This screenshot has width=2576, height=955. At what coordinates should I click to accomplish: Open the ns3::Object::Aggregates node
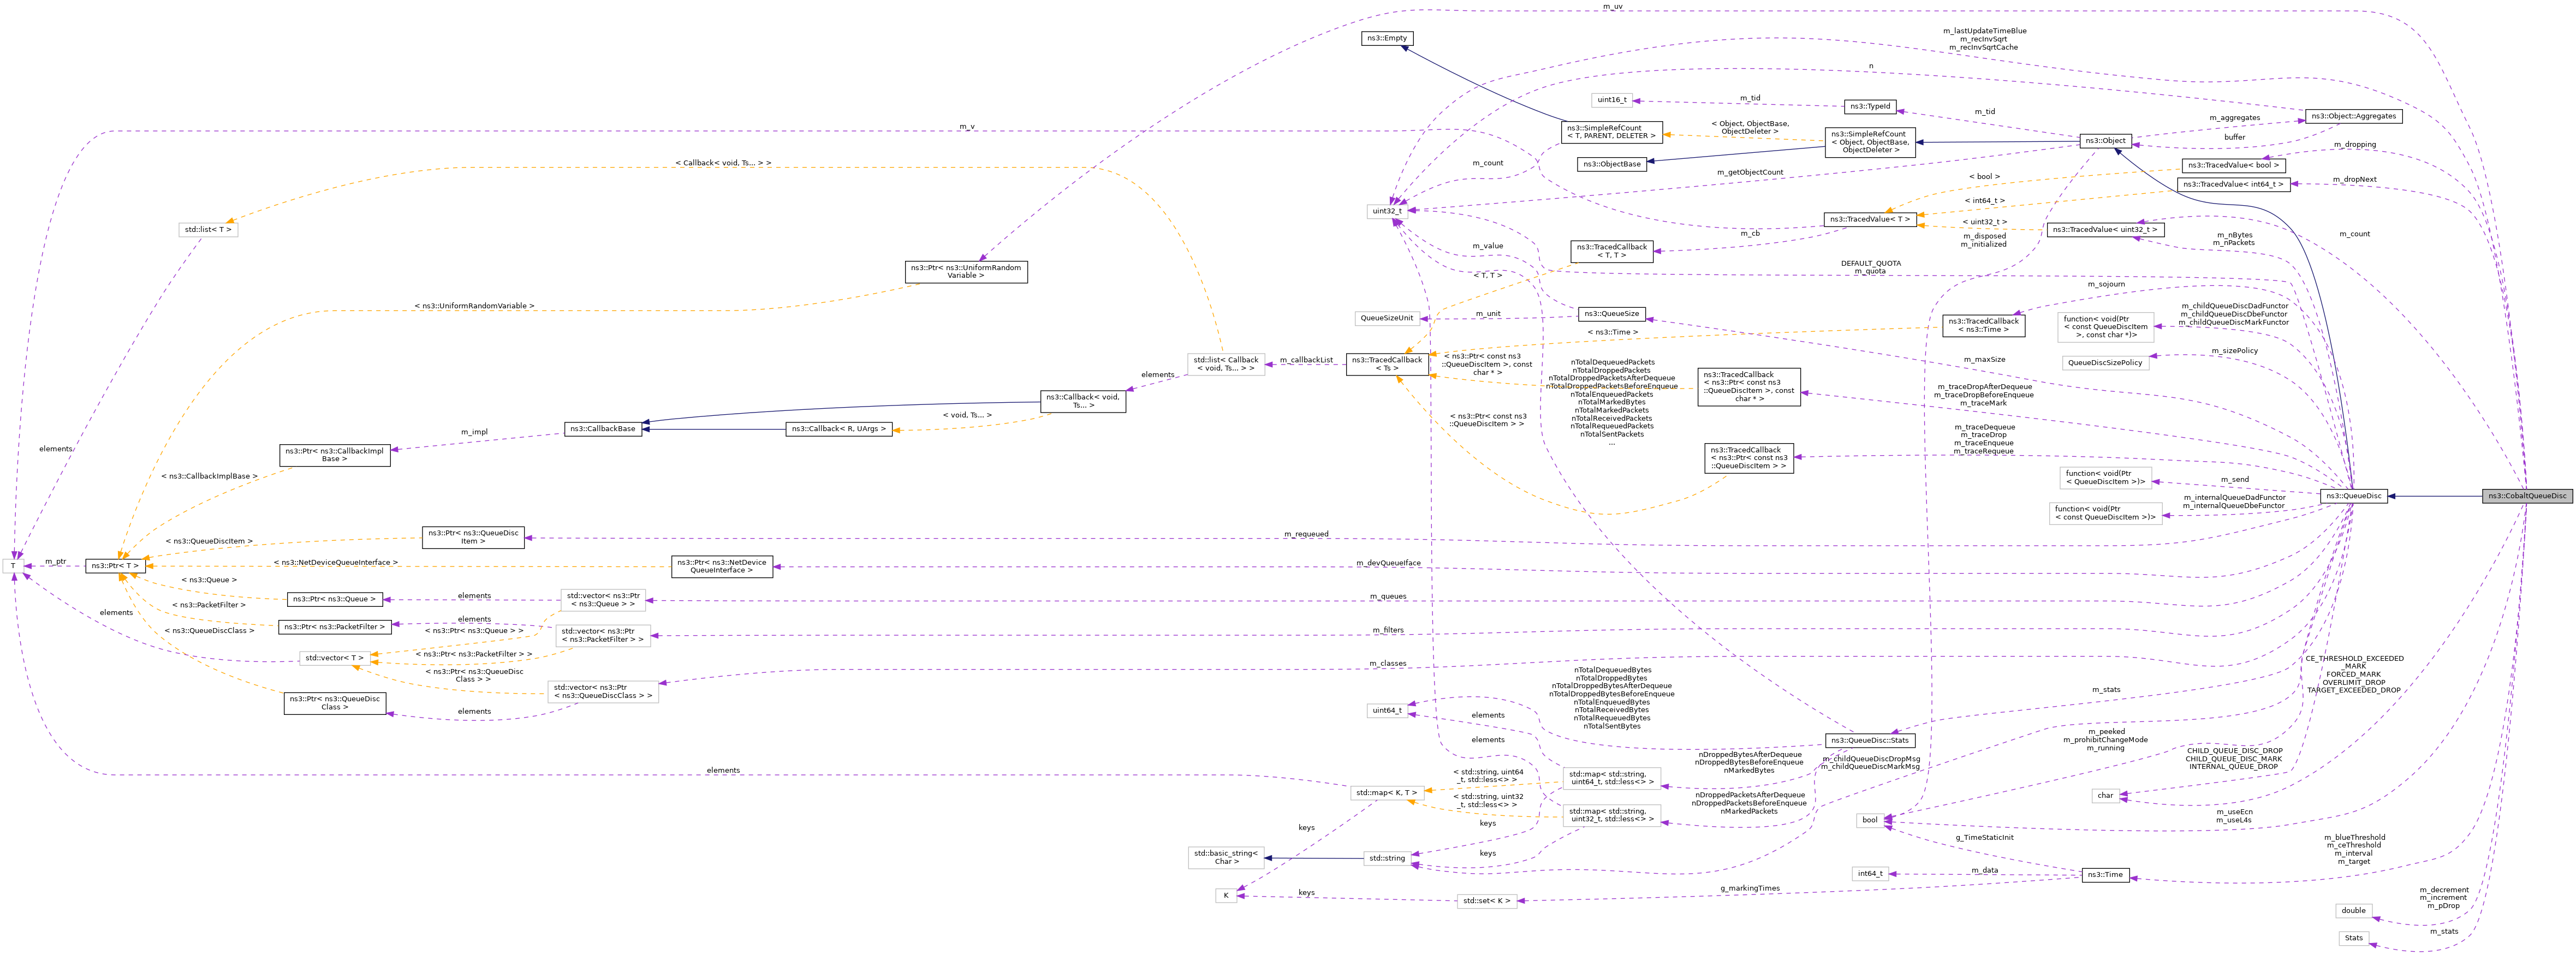coord(2353,116)
